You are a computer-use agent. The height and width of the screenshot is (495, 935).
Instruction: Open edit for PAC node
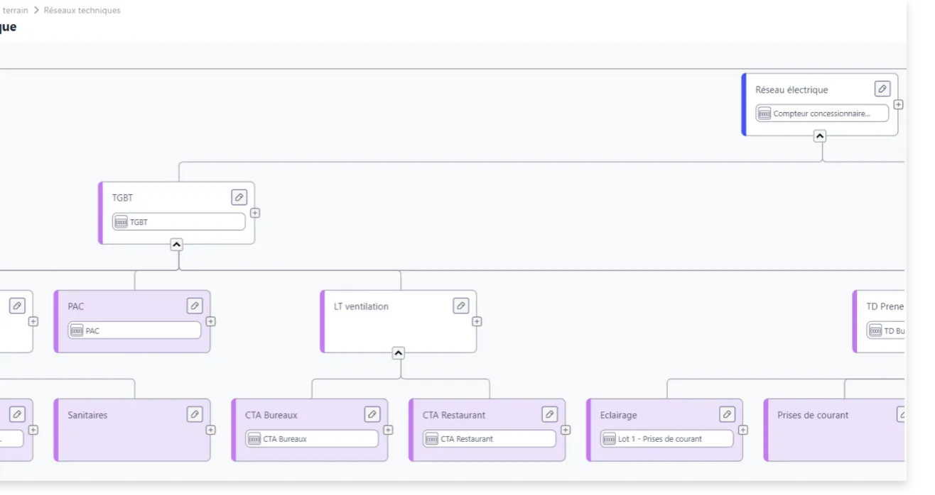pos(195,306)
